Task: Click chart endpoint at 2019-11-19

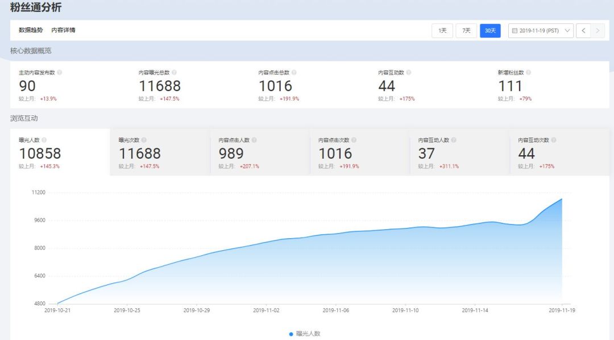Action: coord(562,199)
